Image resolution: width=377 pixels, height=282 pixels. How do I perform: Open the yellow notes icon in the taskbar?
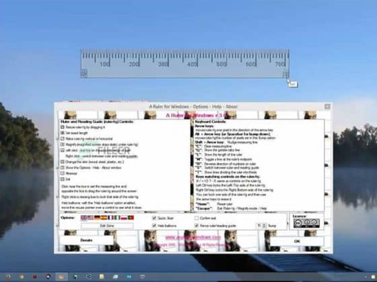click(x=102, y=277)
